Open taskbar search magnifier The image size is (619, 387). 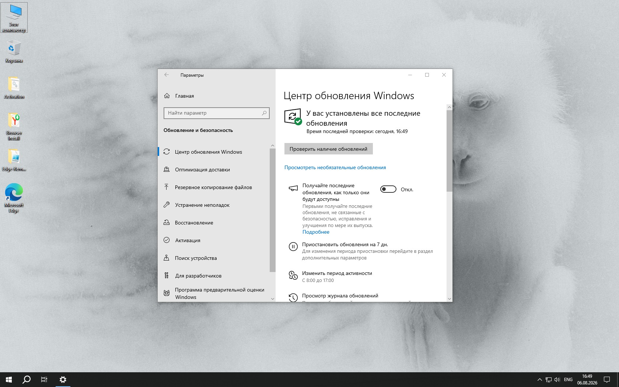[x=27, y=380]
